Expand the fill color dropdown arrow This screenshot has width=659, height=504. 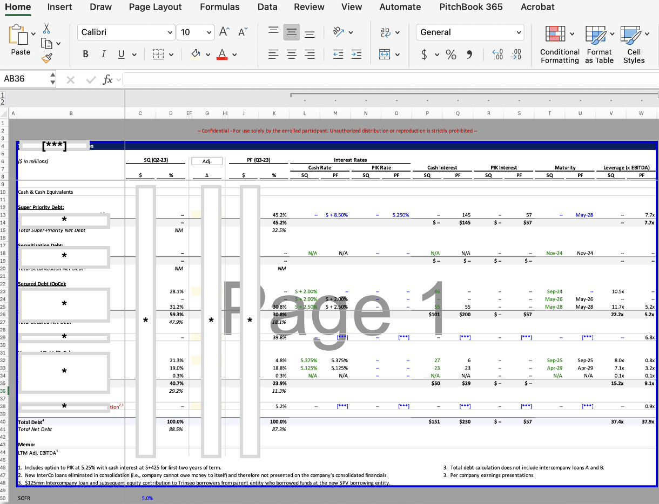click(209, 55)
